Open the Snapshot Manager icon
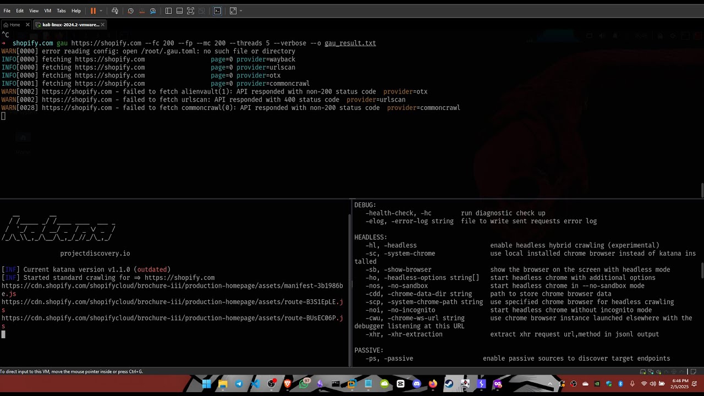Image resolution: width=704 pixels, height=396 pixels. [x=153, y=10]
